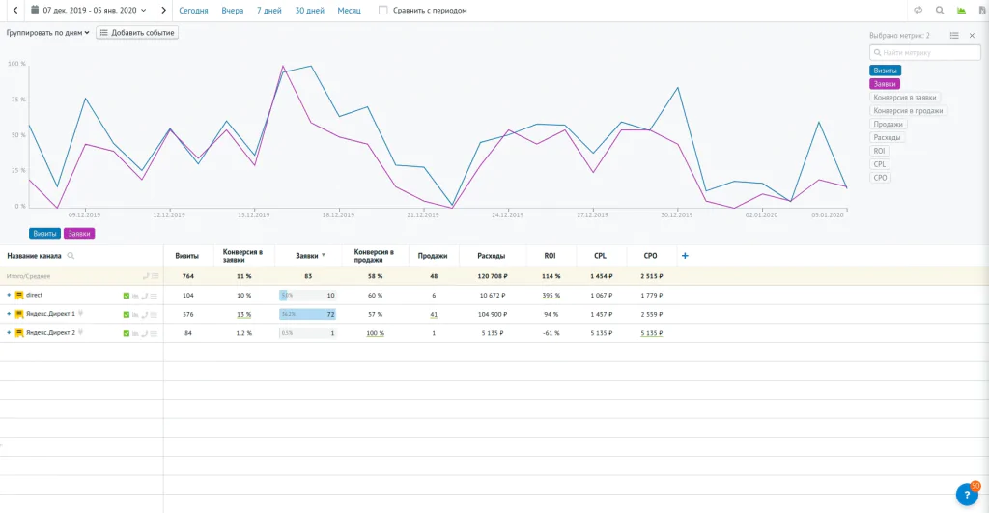Click the blue Визиты swatch in metrics panel
This screenshot has width=989, height=513.
pos(885,71)
